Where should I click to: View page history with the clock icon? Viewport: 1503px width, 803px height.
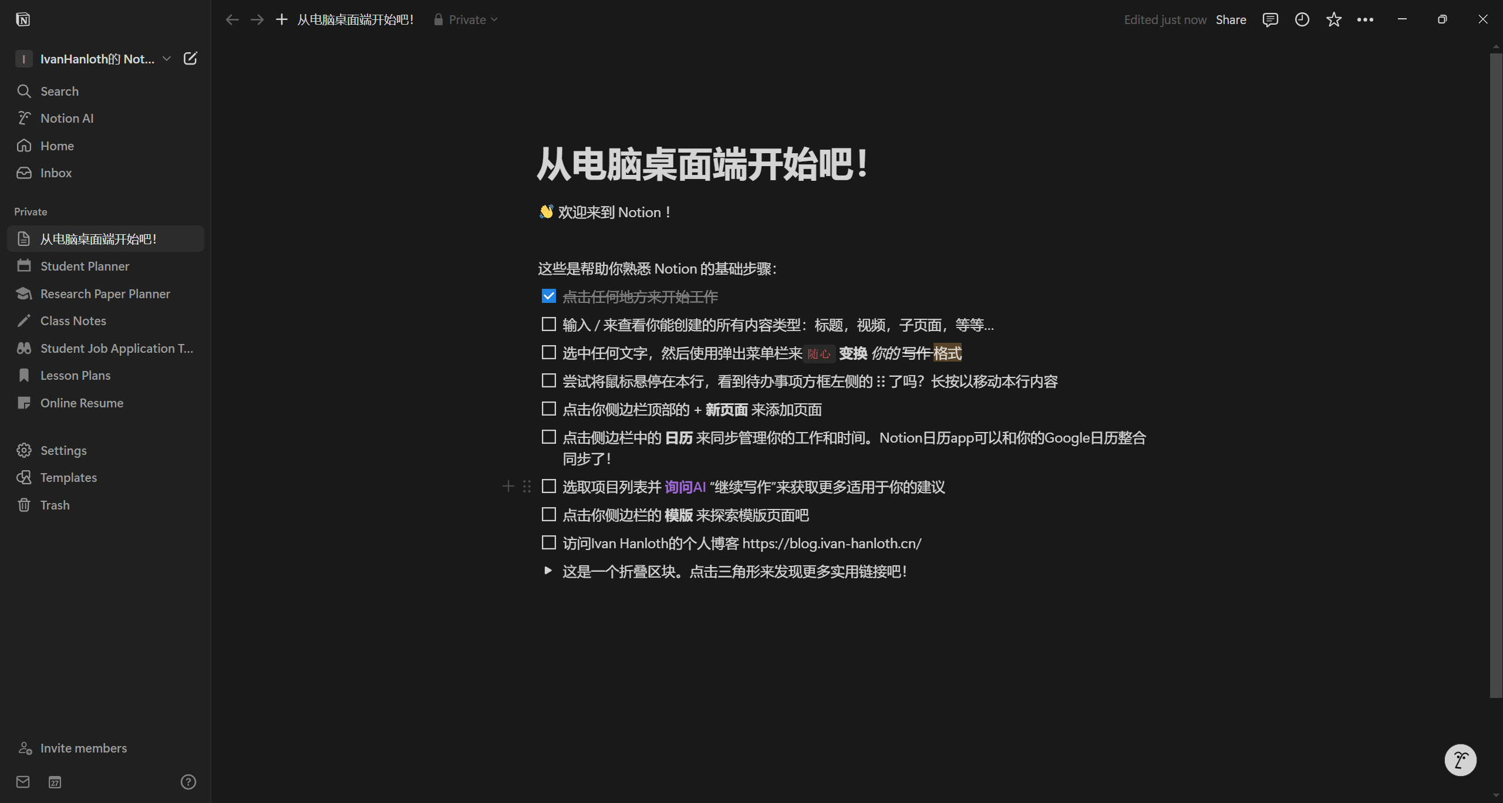coord(1302,19)
